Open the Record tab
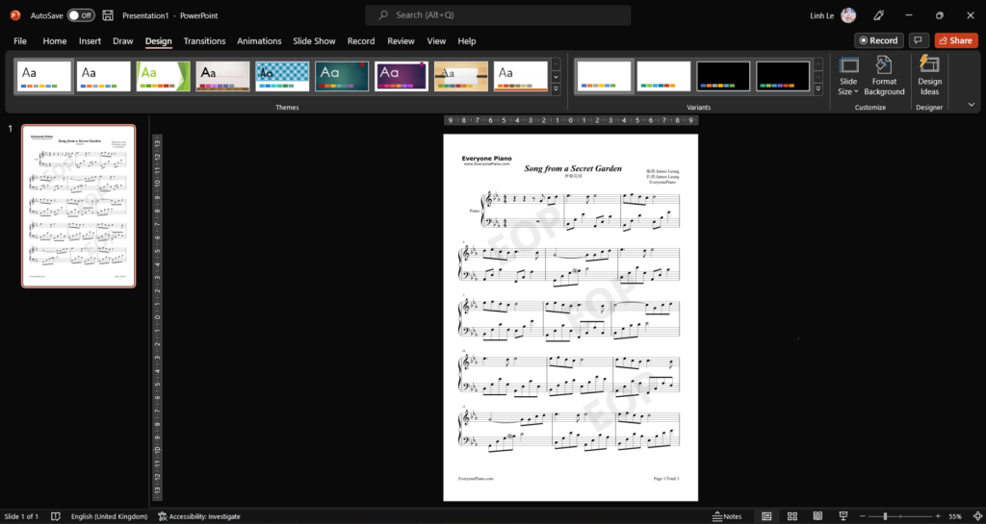Screen dimensions: 986x524 361,40
